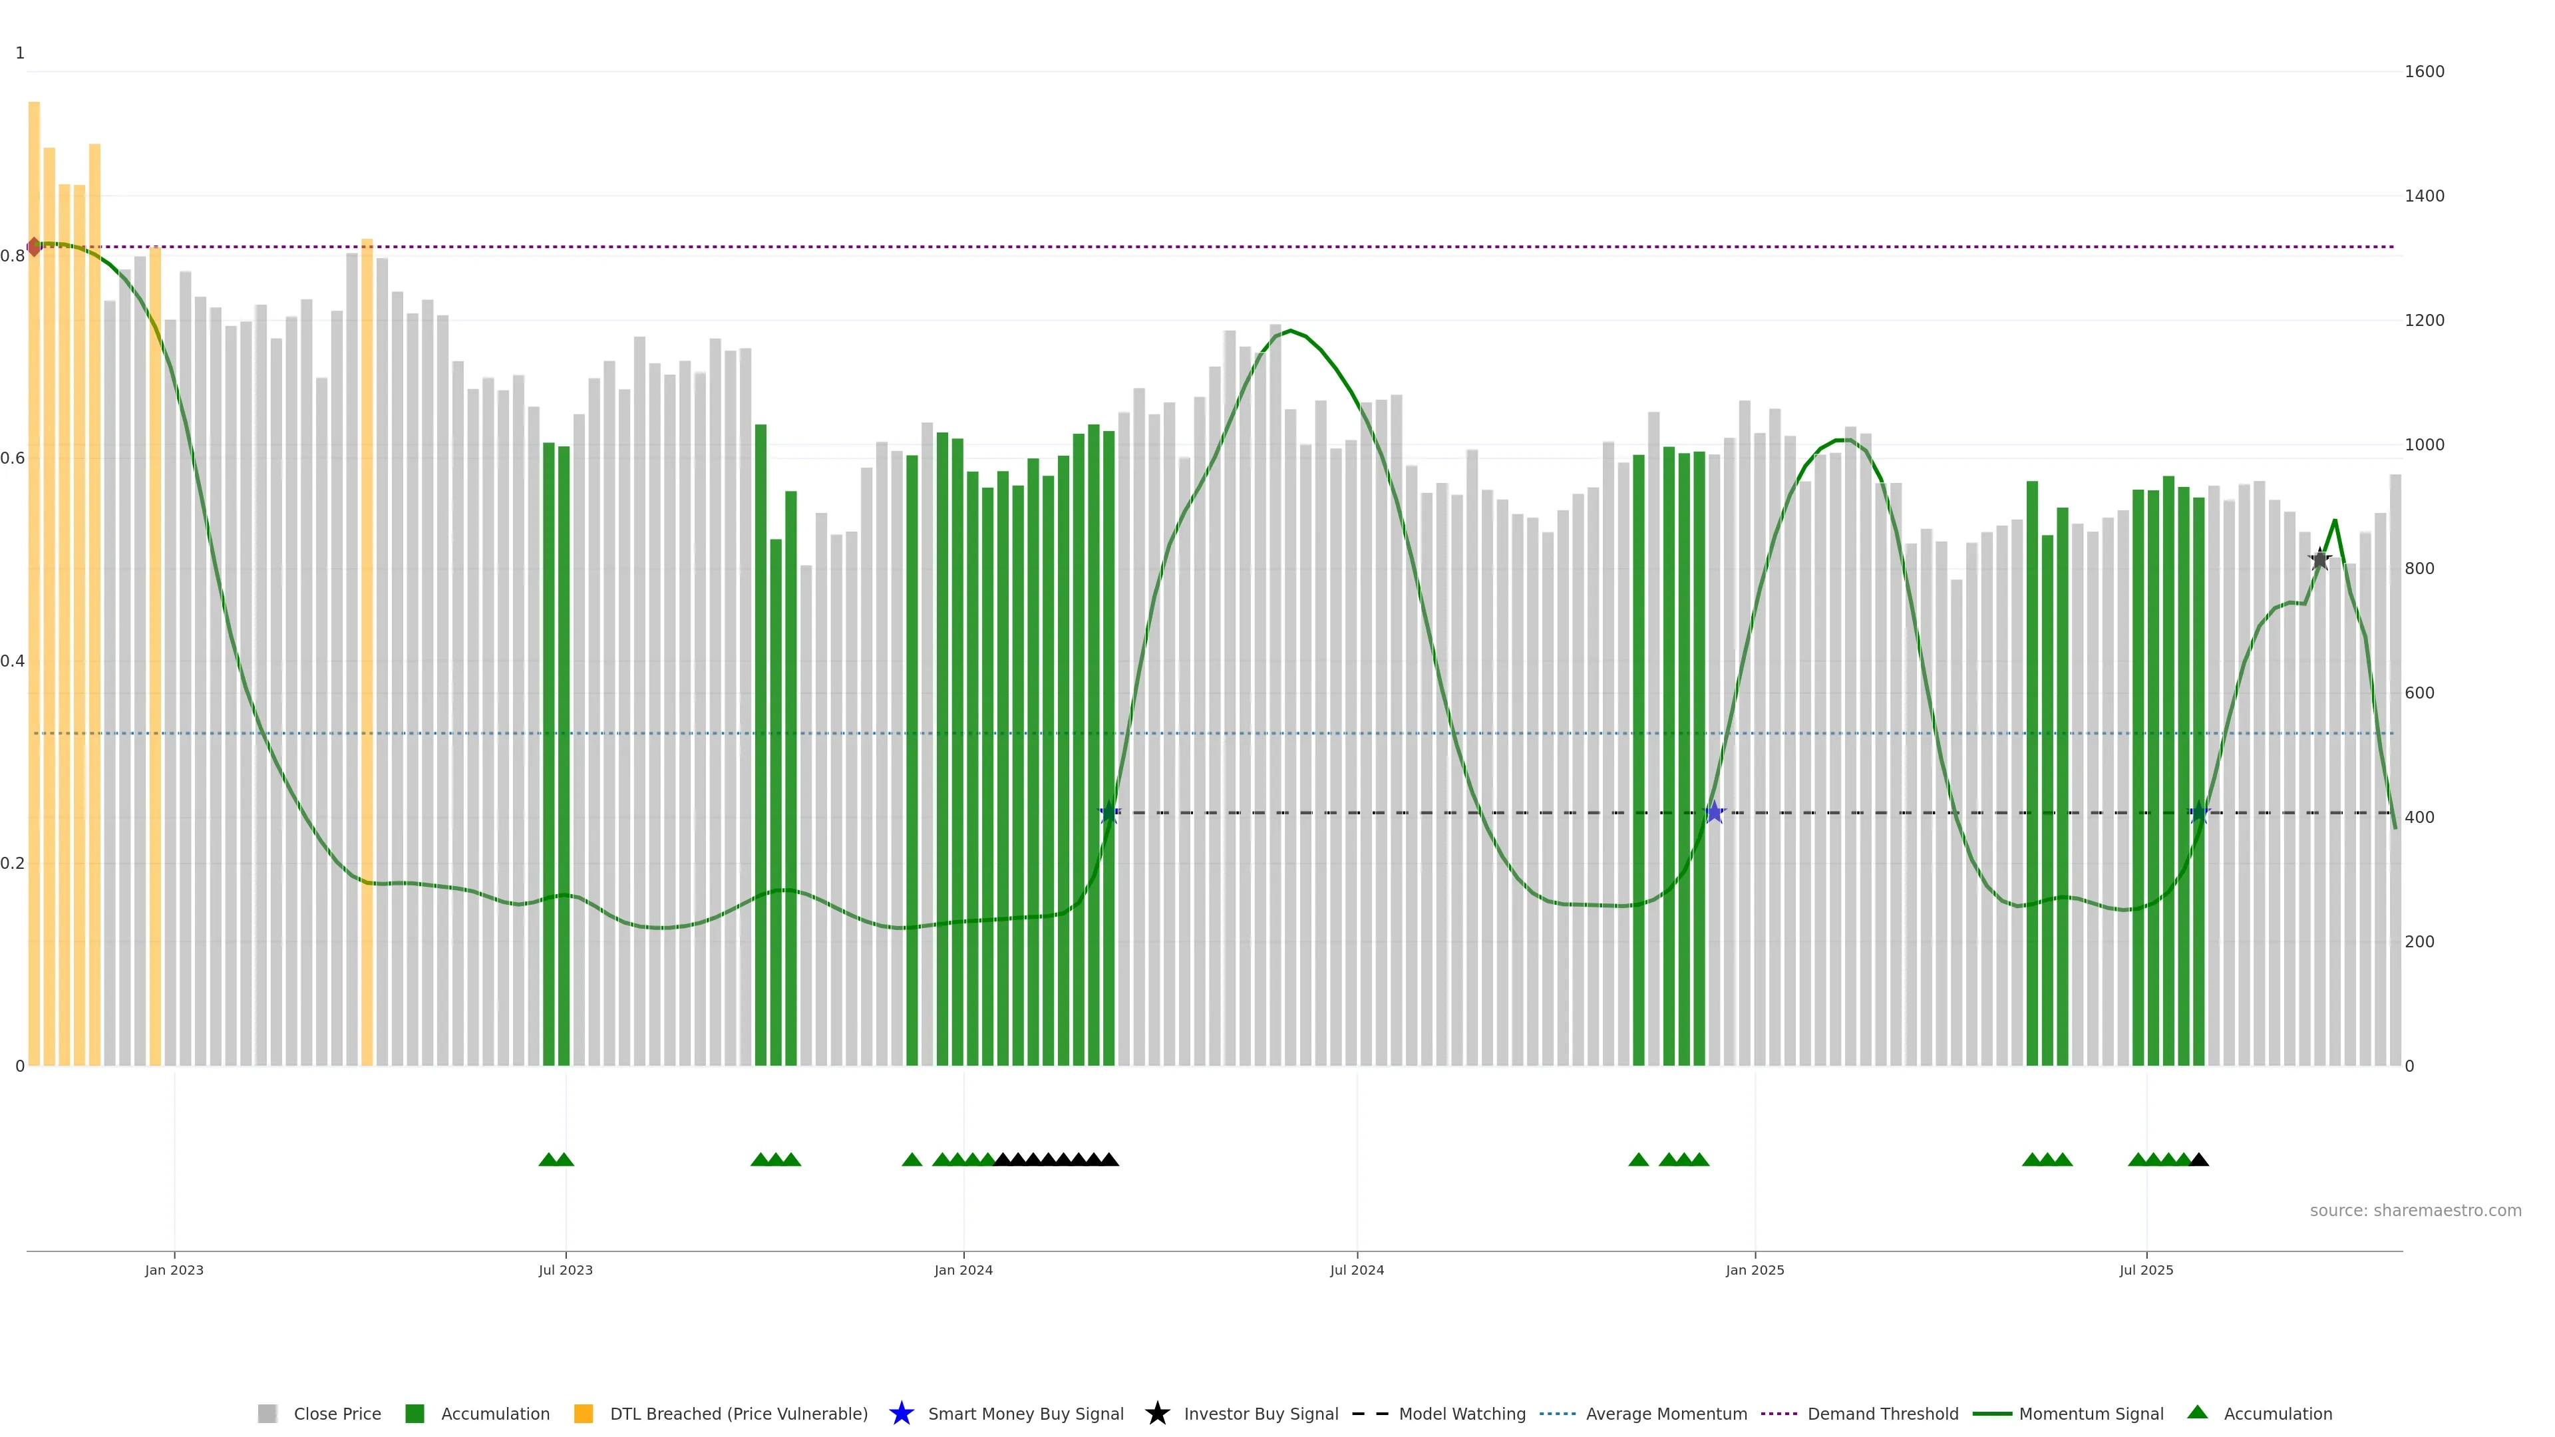The width and height of the screenshot is (2555, 1437).
Task: Click the Investor Buy Signal legend star
Action: [x=1156, y=1413]
